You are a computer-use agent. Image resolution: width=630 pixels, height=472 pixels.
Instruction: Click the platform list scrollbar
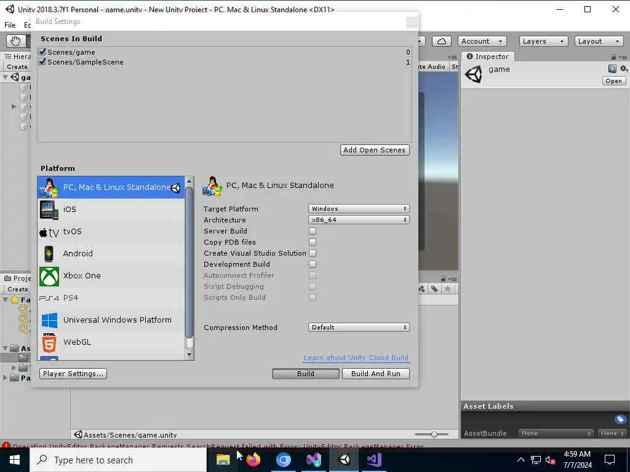click(x=189, y=263)
